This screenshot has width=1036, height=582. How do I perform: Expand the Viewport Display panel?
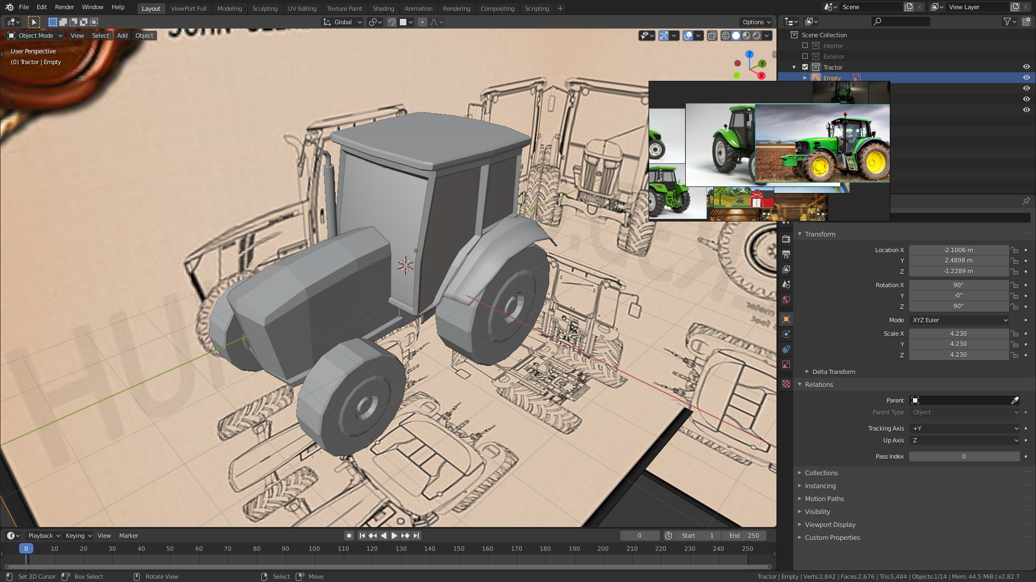coord(830,525)
